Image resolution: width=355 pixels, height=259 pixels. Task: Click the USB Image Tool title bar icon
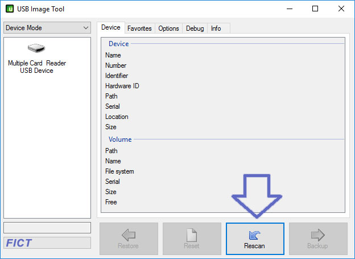10,9
